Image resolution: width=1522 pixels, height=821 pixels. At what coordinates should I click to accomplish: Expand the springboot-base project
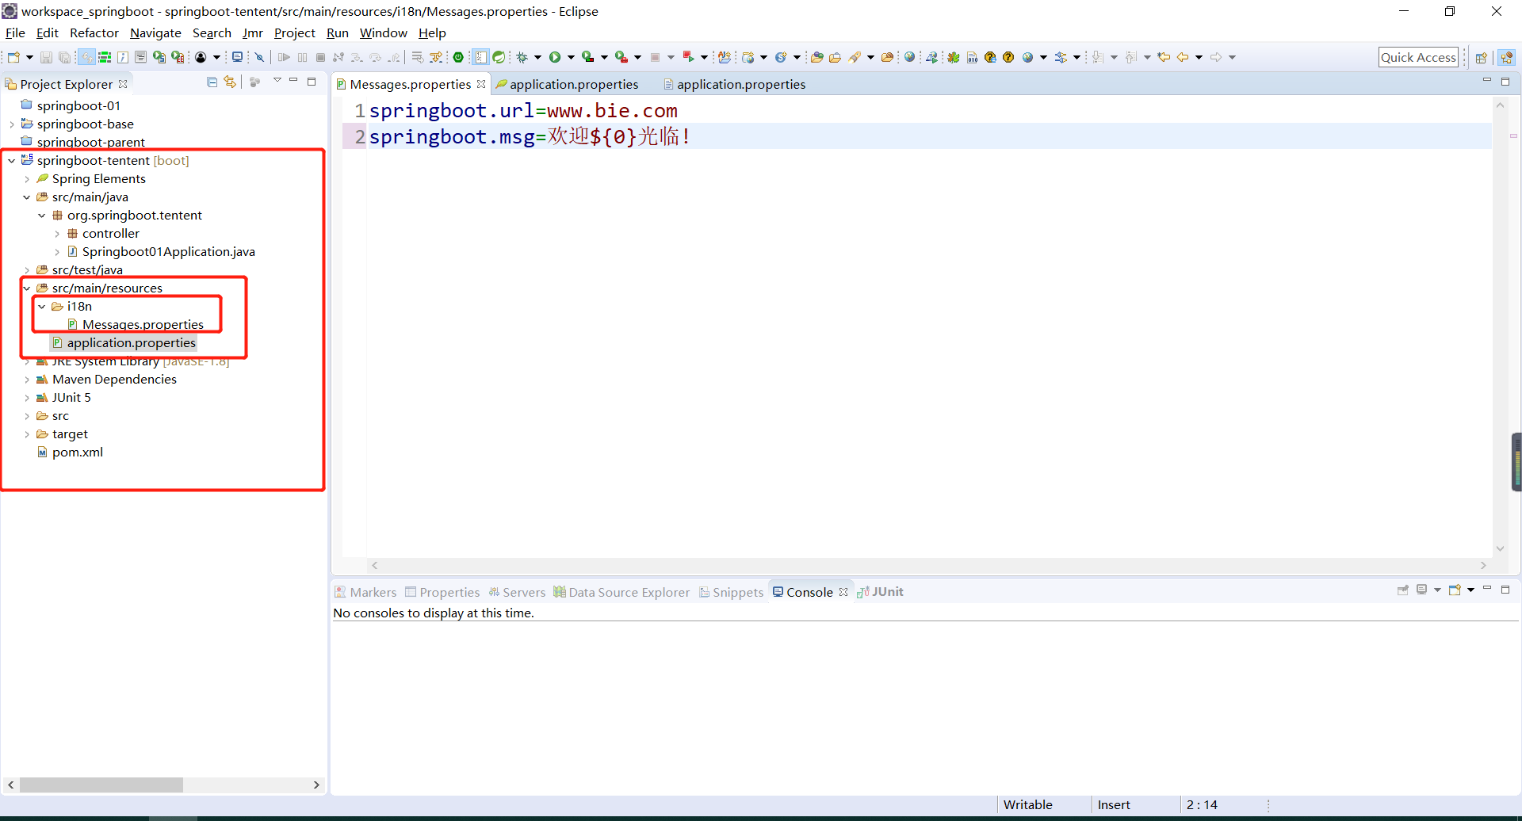coord(12,124)
